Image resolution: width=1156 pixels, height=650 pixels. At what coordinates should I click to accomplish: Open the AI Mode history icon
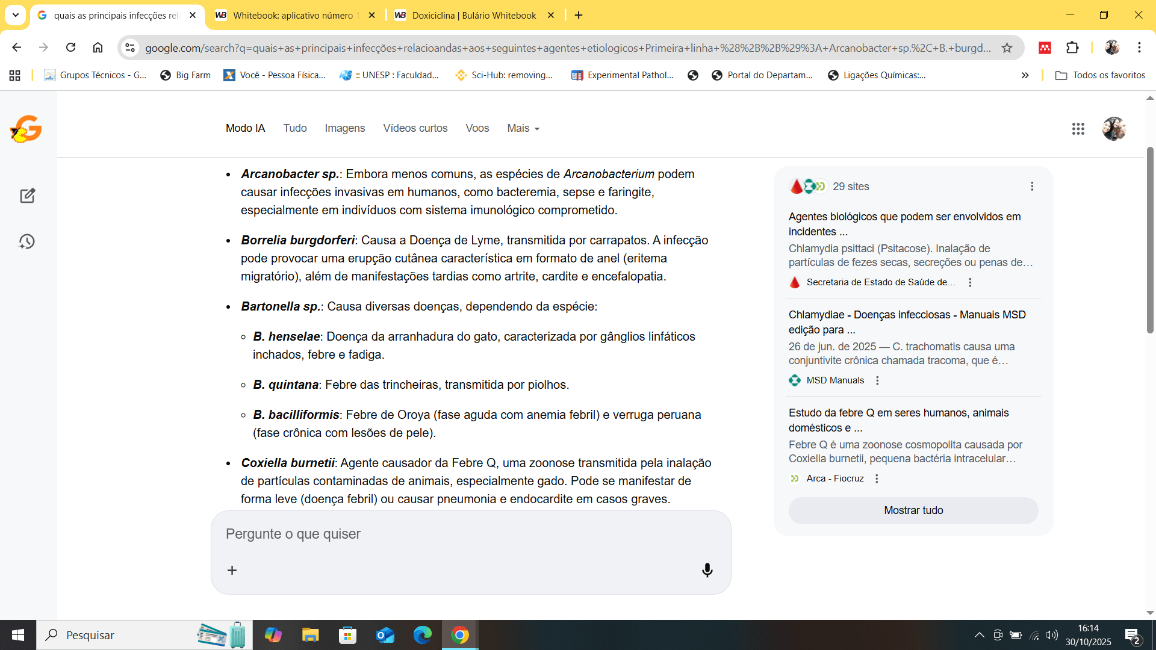27,241
